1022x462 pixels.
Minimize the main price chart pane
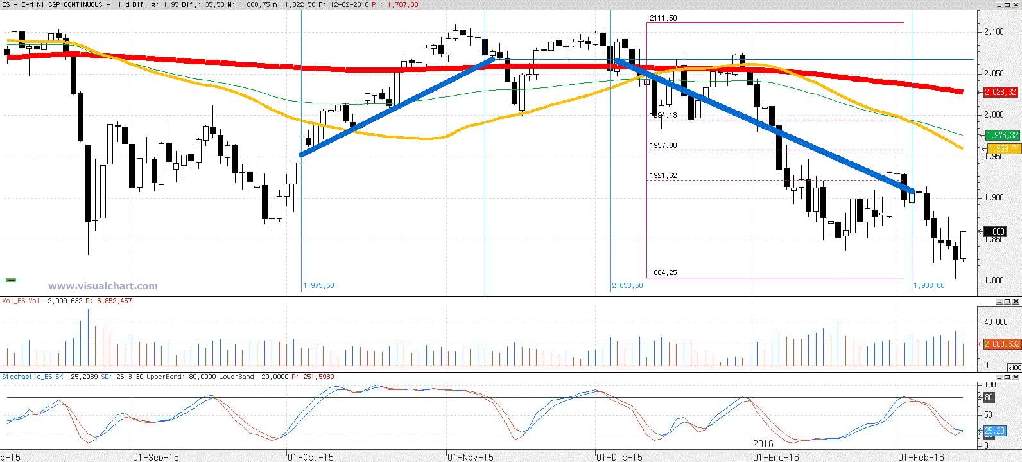[x=1000, y=6]
